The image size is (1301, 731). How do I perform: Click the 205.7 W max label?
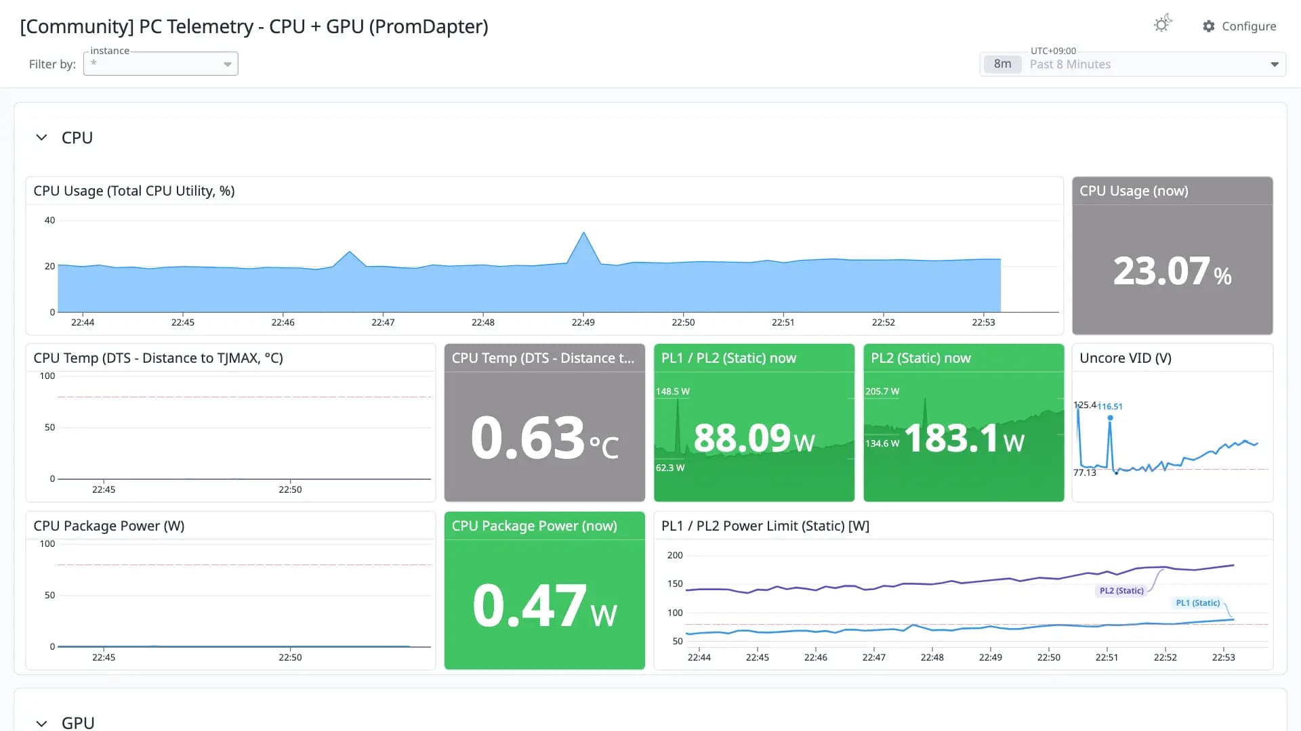(x=882, y=391)
